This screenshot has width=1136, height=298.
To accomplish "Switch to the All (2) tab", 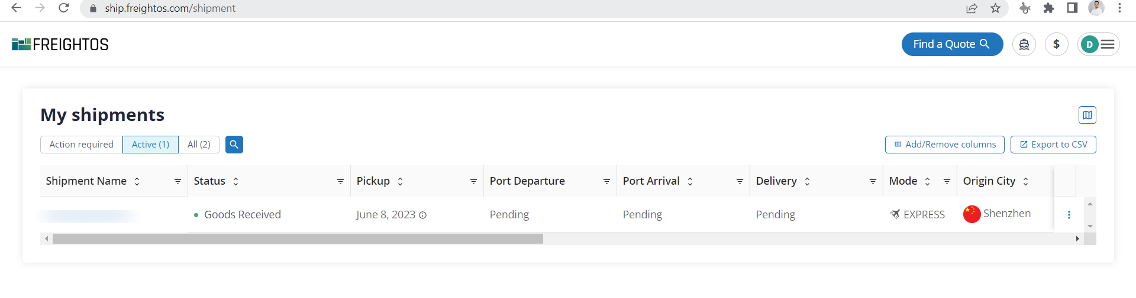I will [x=199, y=145].
